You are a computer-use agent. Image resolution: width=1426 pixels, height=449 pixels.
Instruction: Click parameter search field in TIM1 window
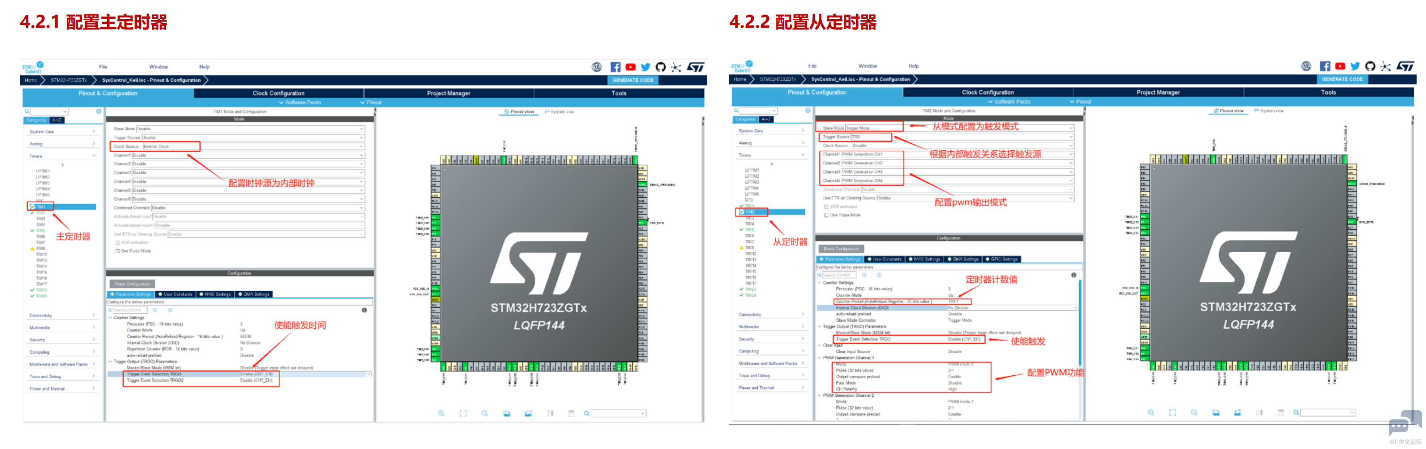pos(131,310)
